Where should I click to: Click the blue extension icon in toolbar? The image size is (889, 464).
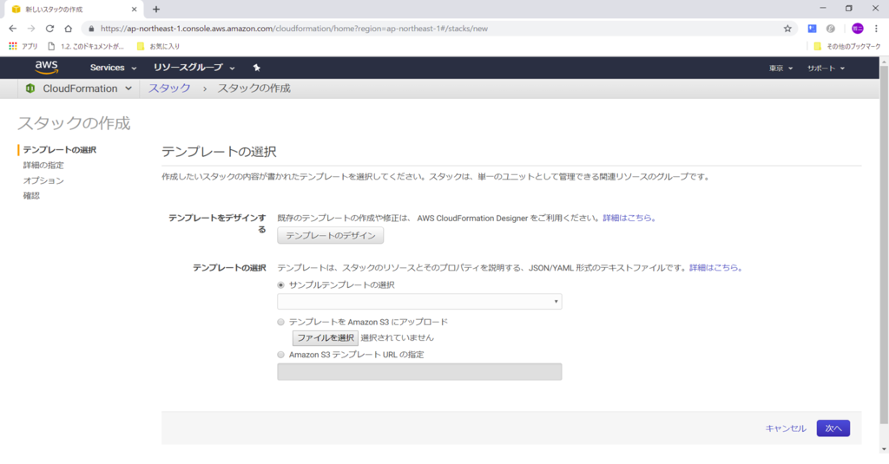click(812, 29)
